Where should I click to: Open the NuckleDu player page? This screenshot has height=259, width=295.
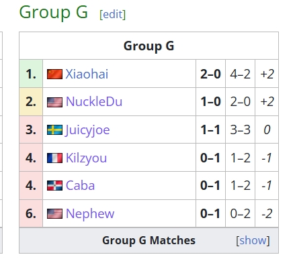[94, 102]
